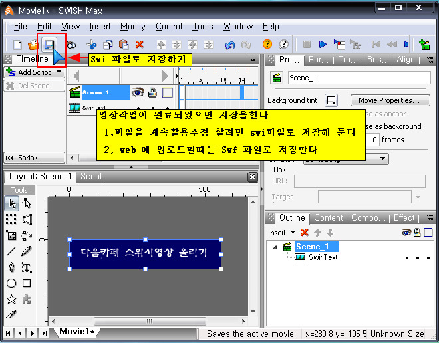Click the layout horizontal scrollbar thumb
The image size is (439, 343).
pos(150,321)
